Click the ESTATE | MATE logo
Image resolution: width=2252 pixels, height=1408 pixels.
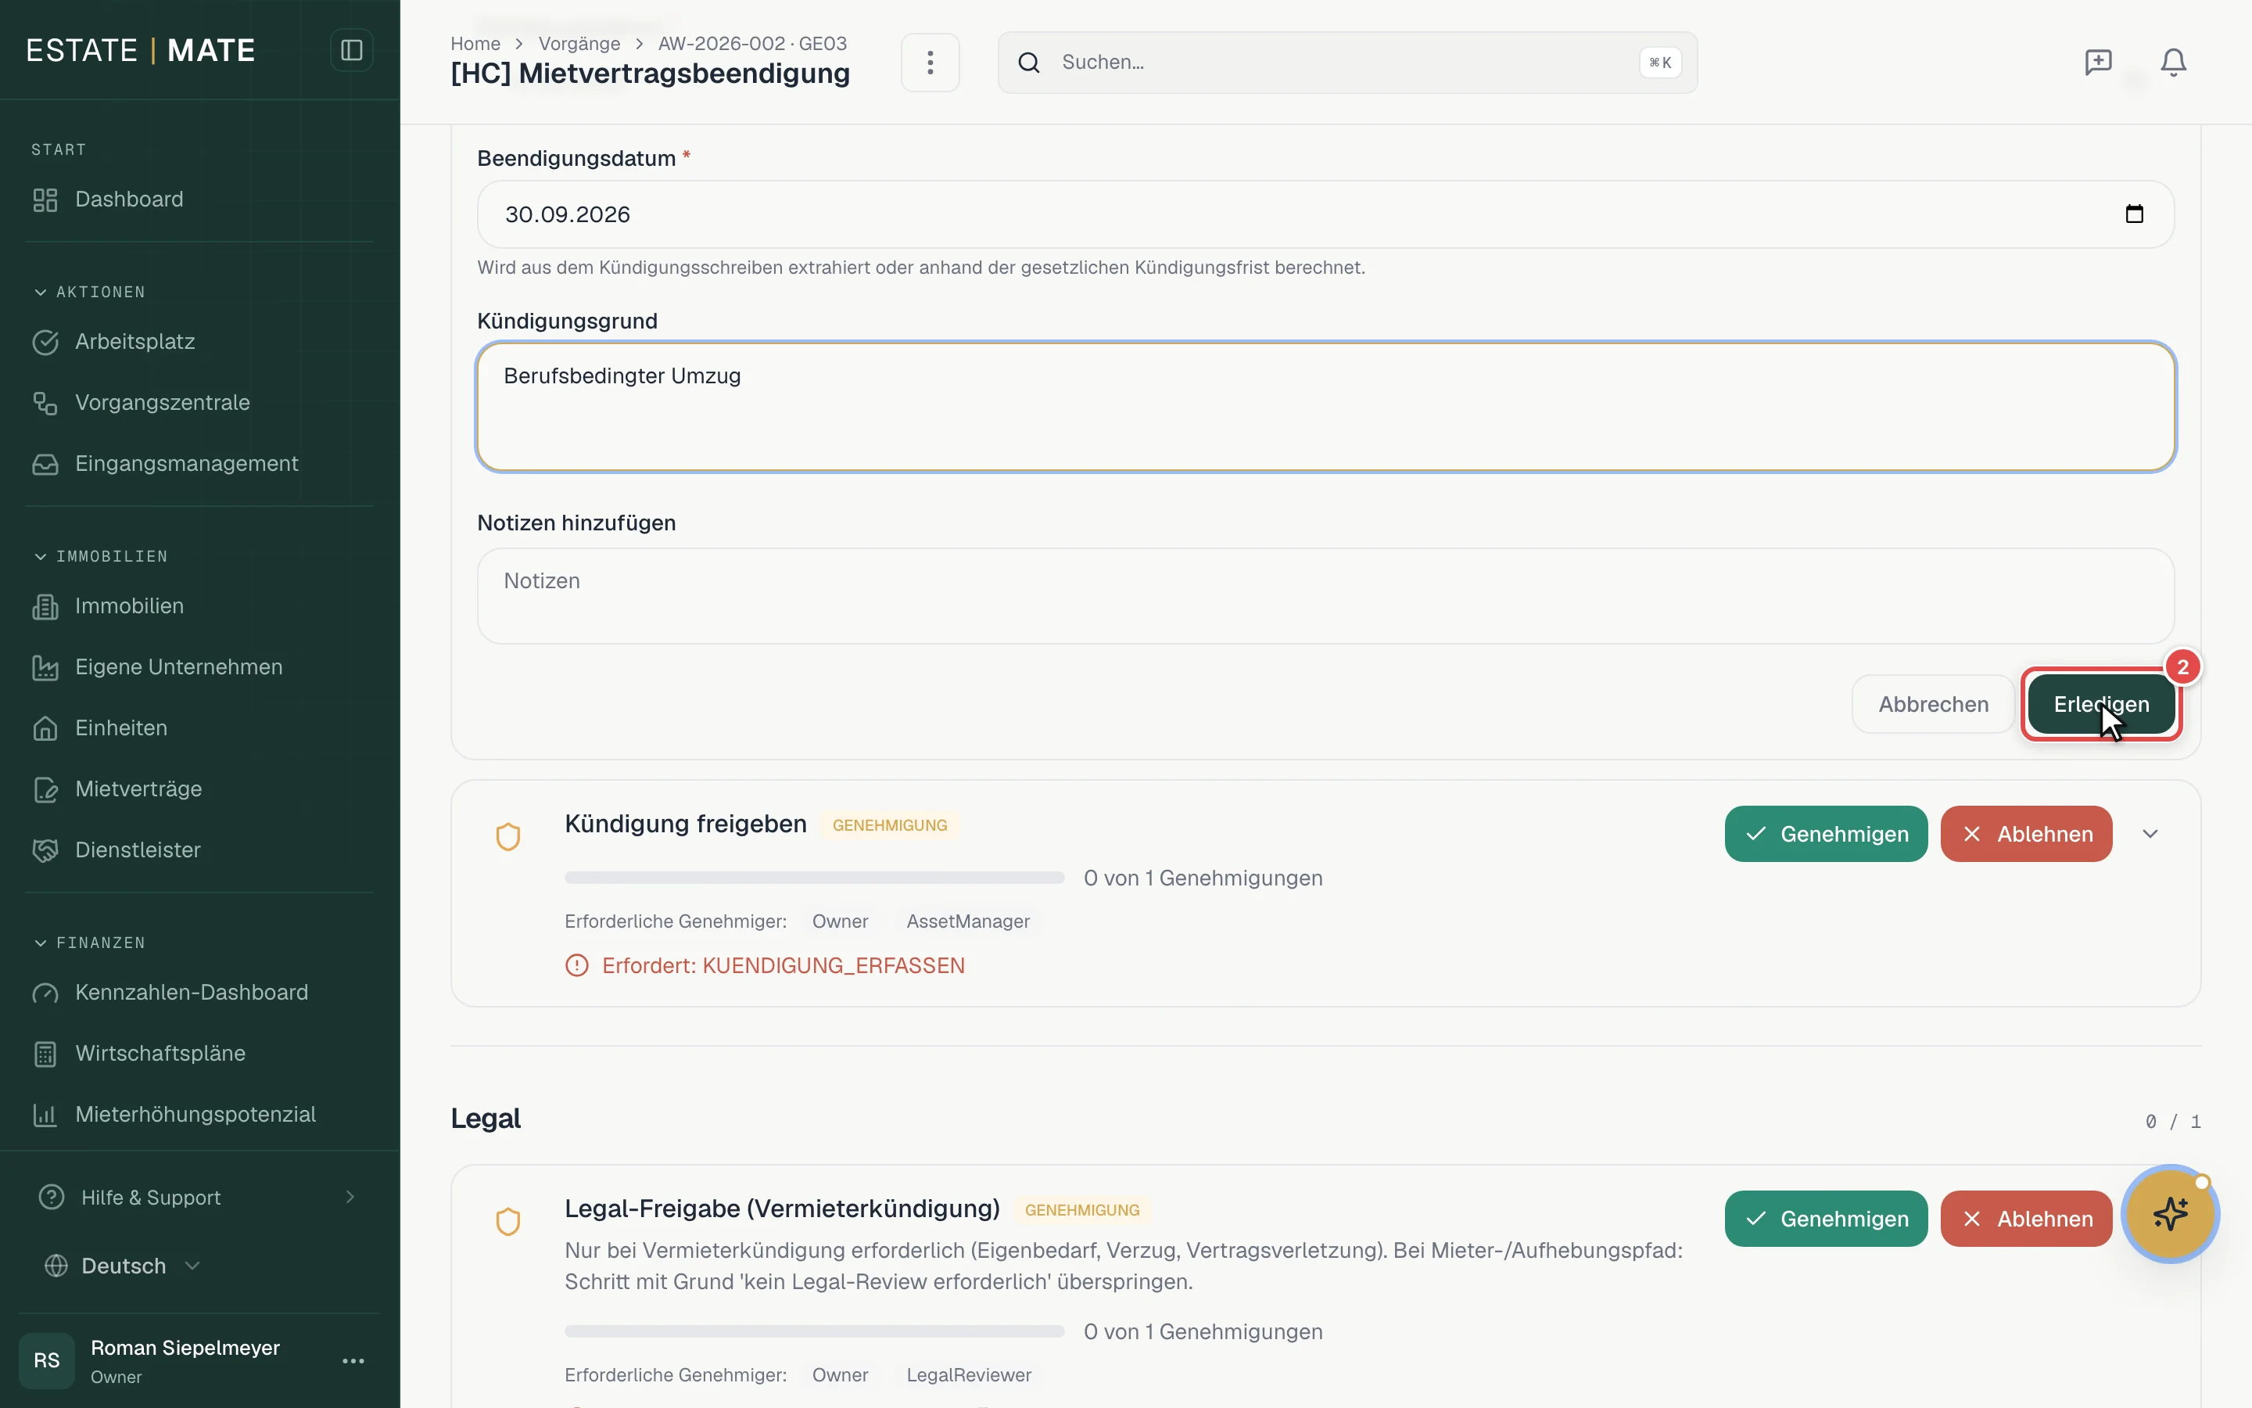tap(141, 49)
